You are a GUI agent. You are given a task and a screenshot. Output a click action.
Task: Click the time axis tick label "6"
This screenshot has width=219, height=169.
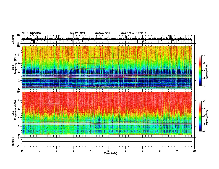[x=125, y=151]
